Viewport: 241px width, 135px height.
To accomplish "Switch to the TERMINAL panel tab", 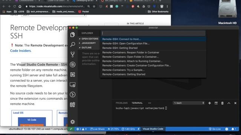I will (137, 103).
